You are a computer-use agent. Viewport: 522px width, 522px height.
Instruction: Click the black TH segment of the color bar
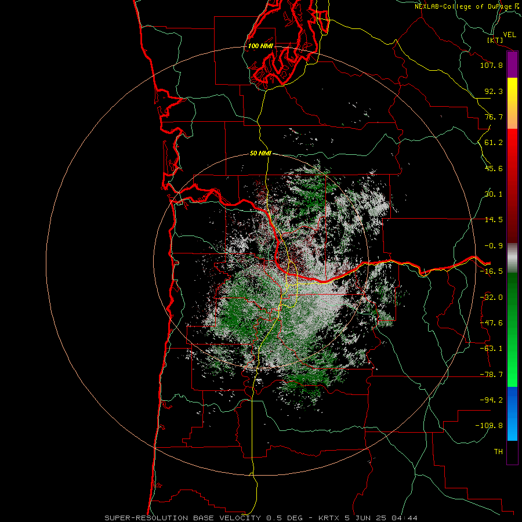(512, 452)
